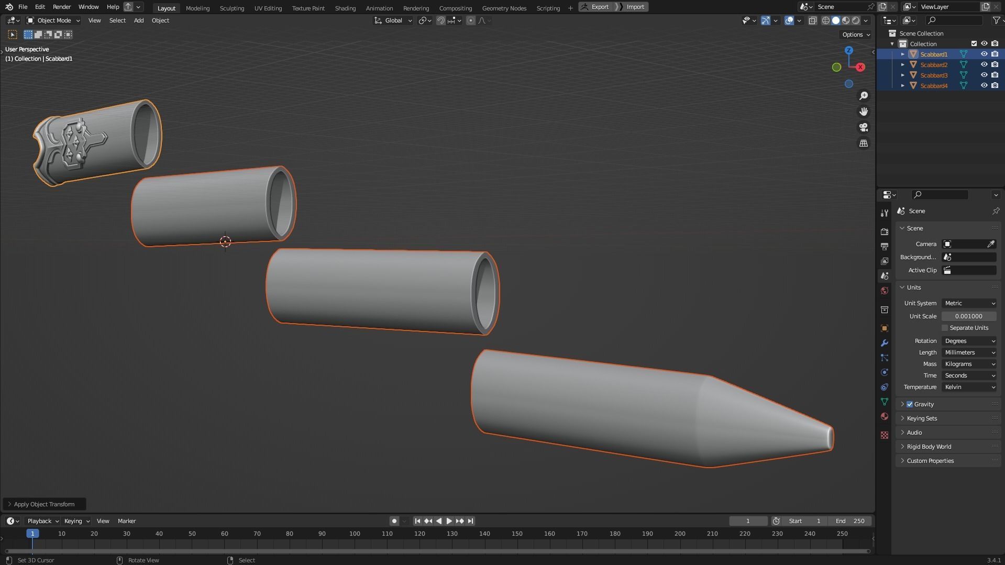The height and width of the screenshot is (565, 1005).
Task: Expand the Scabbard2 tree item
Action: click(902, 65)
